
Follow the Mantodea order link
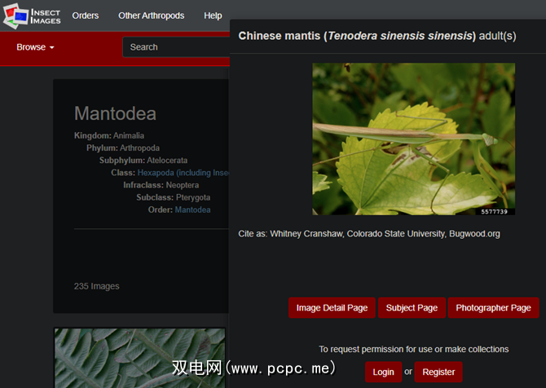coord(192,209)
